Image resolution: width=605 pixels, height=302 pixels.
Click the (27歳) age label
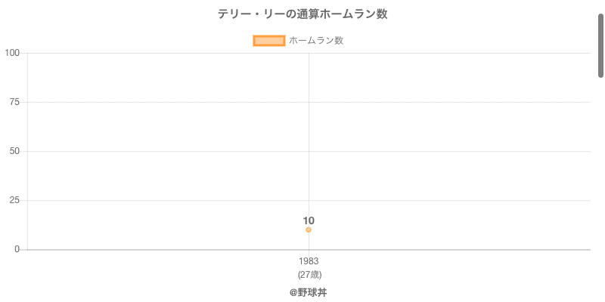[x=309, y=274]
